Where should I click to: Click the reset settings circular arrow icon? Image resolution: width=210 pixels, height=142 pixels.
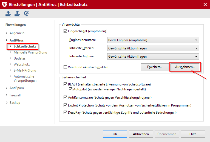(27, 14)
